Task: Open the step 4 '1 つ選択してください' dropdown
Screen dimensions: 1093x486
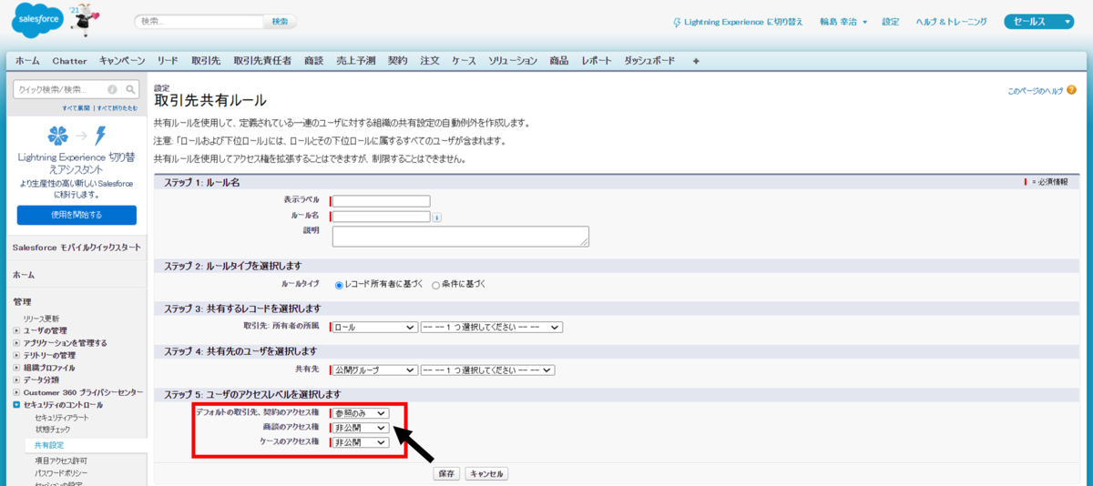Action: tap(487, 370)
